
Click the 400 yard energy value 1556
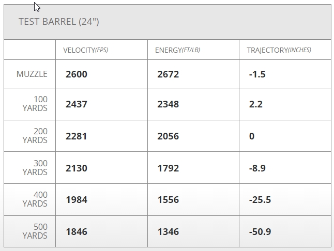[x=168, y=200]
